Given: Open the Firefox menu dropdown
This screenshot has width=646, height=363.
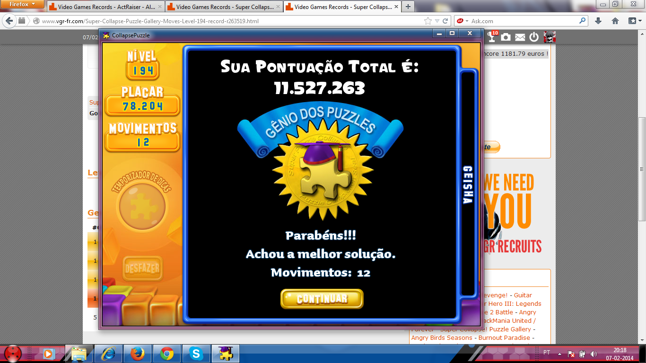Looking at the screenshot, I should point(22,4).
